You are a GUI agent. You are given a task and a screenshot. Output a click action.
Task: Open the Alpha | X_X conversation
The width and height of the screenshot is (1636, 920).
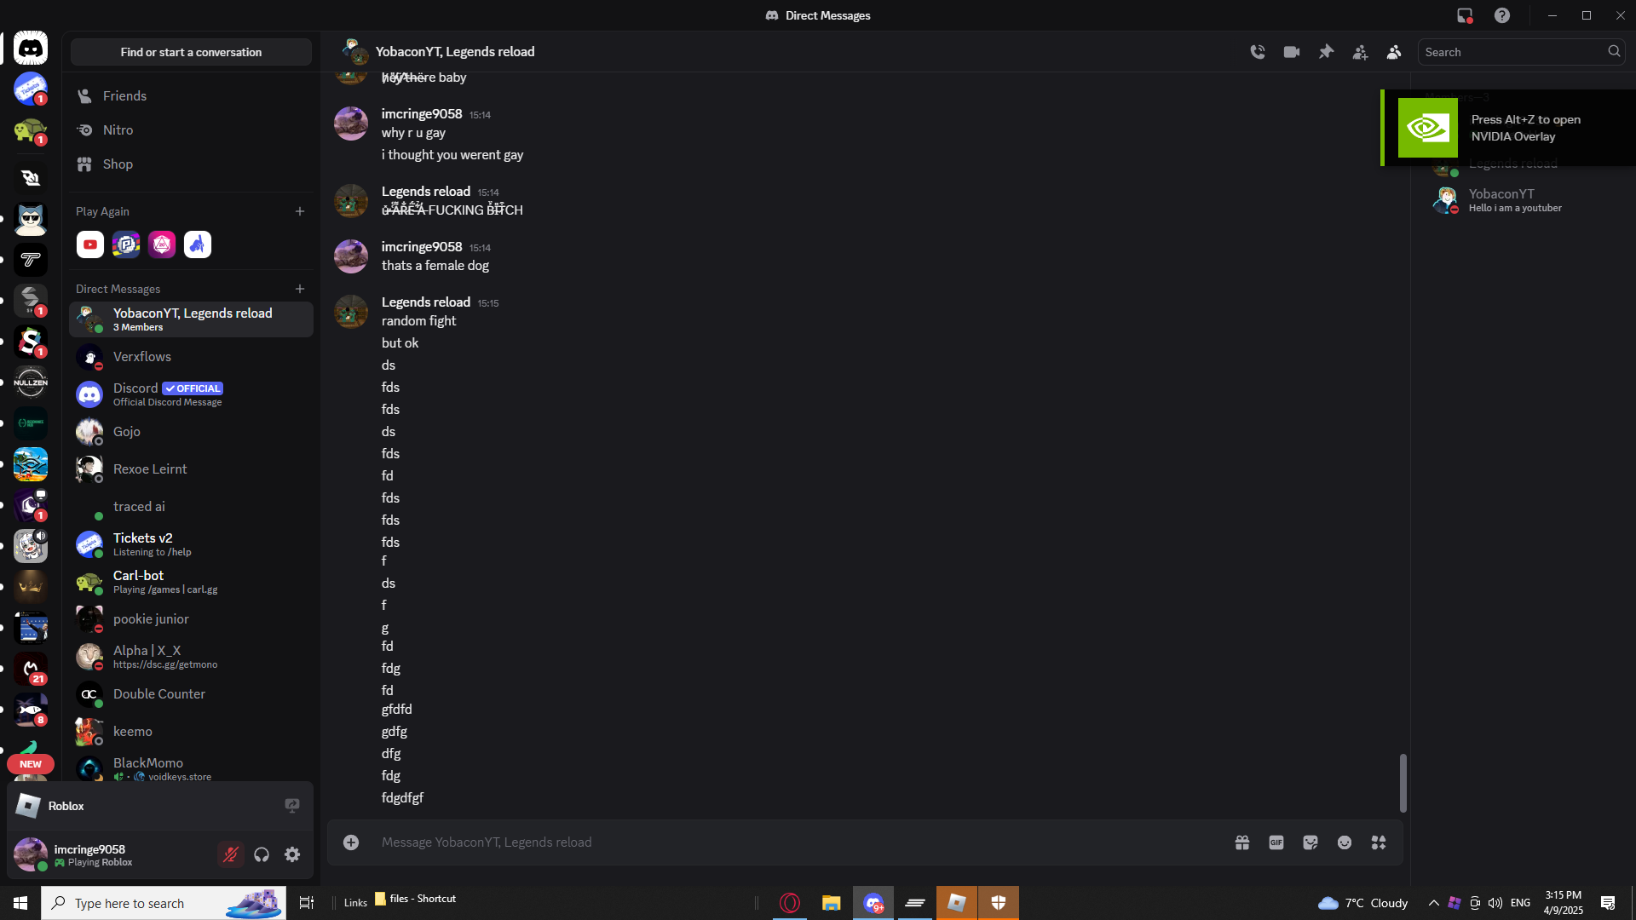[191, 657]
